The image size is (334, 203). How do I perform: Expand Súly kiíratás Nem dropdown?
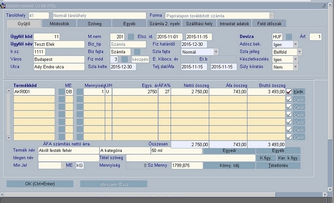pos(295,67)
